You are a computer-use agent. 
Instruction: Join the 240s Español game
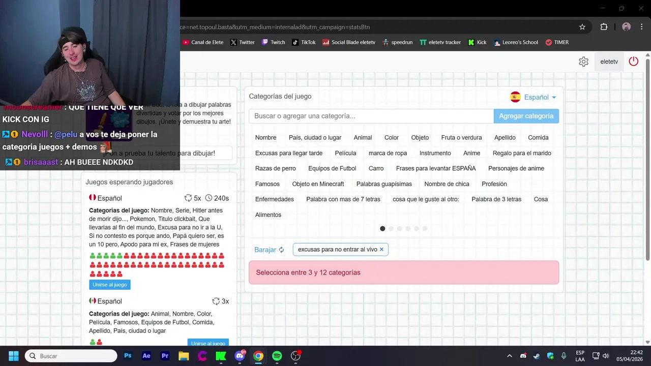coord(110,285)
